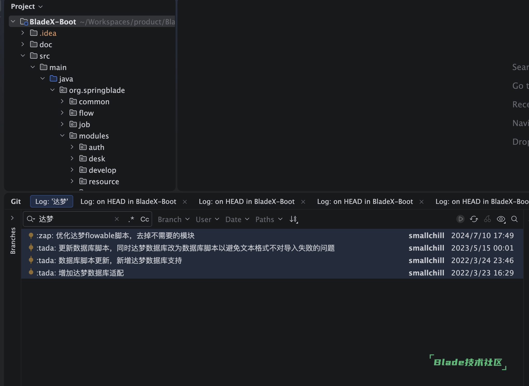Image resolution: width=529 pixels, height=386 pixels.
Task: Expand the flow package node
Action: tap(62, 113)
